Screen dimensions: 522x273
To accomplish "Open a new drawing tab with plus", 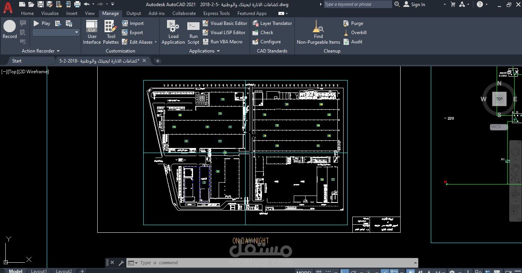I will pyautogui.click(x=157, y=61).
